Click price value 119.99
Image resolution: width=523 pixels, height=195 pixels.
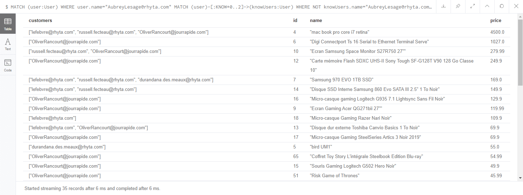[x=497, y=109]
